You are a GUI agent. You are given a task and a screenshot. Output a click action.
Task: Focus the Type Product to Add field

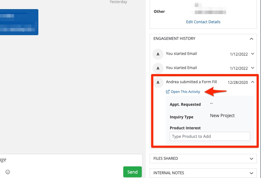pos(210,136)
